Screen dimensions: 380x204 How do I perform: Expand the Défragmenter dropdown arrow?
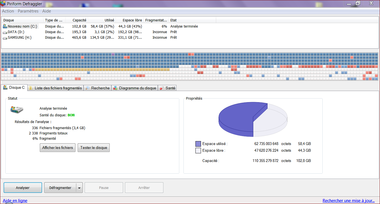(x=79, y=188)
